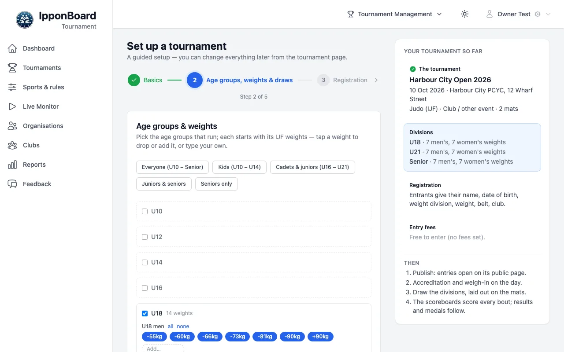Click the Divisions summary card
The width and height of the screenshot is (564, 352).
[x=472, y=147]
